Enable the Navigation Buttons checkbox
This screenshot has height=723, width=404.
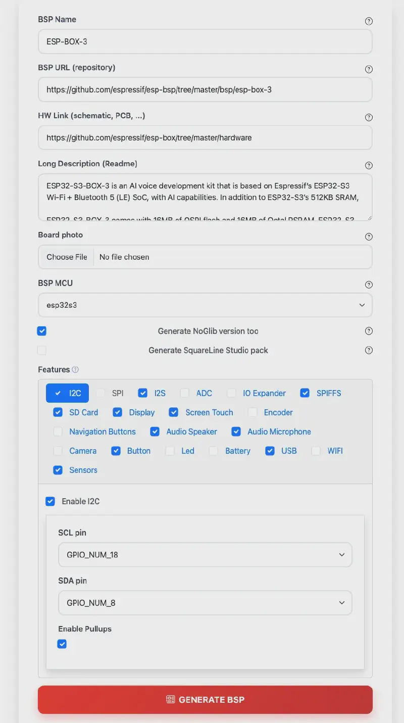(x=58, y=431)
